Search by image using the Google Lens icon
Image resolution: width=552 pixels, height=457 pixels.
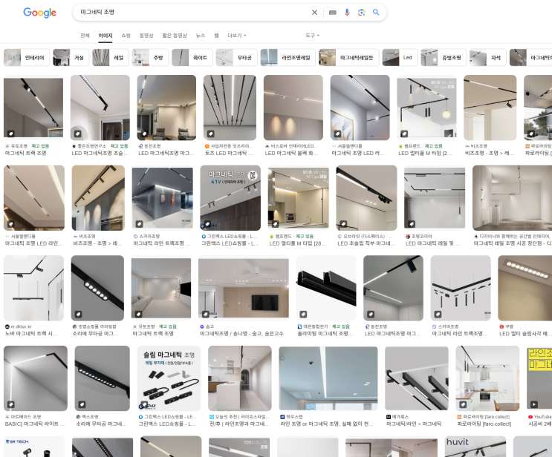point(361,13)
